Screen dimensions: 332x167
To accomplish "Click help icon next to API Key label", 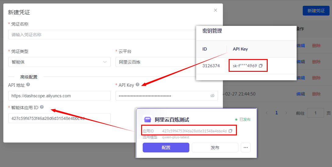I will pos(137,85).
